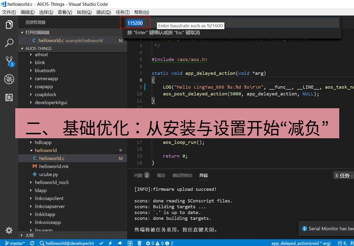354x246 pixels.
Task: Click the checkmark build icon in status bar
Action: 101,243
